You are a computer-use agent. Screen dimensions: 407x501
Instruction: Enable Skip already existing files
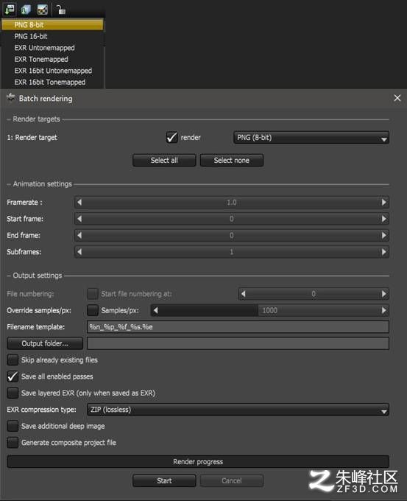(x=13, y=360)
